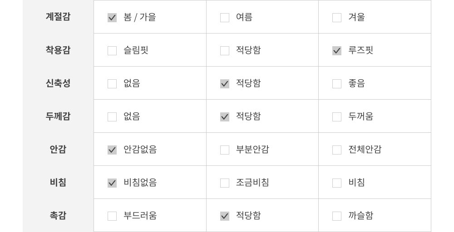Screen dimensions: 454x232
Task: Check 없음 in the 두께감 row
Action: click(112, 117)
